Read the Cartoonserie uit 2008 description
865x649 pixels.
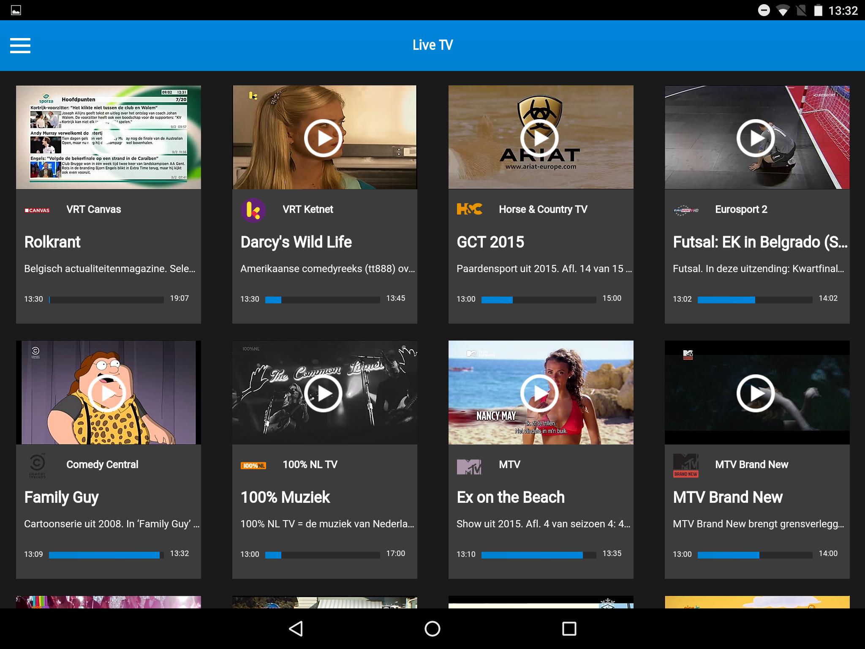pyautogui.click(x=112, y=524)
